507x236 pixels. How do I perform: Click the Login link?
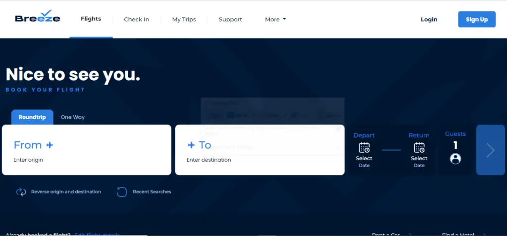[x=429, y=19]
